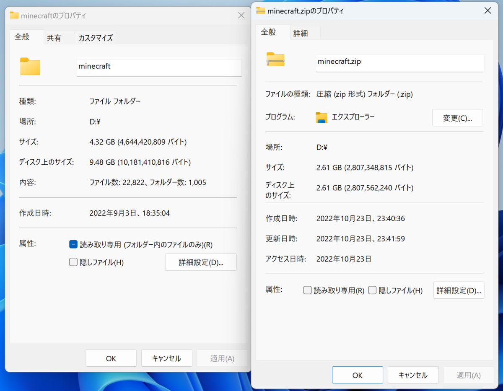
Task: Click the minecraftのプロパティ window title text
Action: coord(54,16)
